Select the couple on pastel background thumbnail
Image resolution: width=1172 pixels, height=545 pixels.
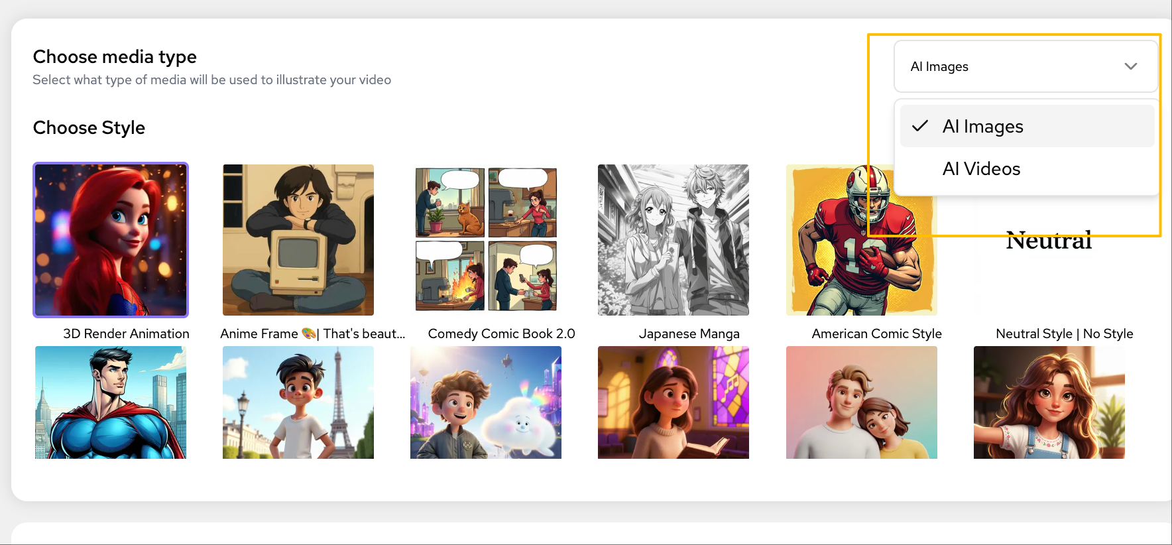coord(862,402)
